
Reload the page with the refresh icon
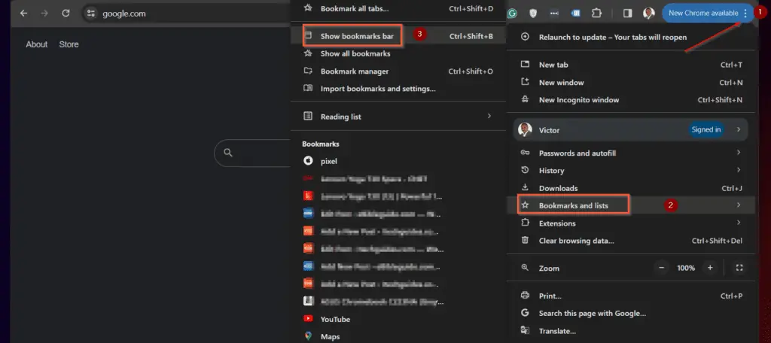click(66, 14)
